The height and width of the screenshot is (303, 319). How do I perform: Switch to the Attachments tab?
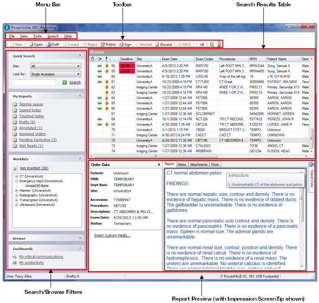coord(199,164)
